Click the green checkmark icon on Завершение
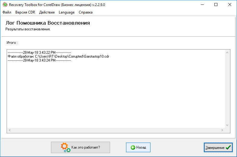 (228, 147)
